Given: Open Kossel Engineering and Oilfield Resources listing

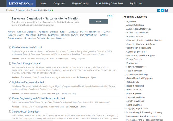Looking at the screenshot, I should tap(38, 98).
